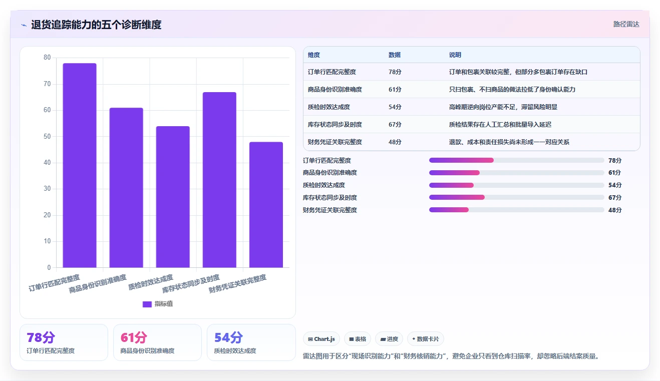Screen dimensions: 660x381
Task: Click table value 78分
Action: click(395, 72)
